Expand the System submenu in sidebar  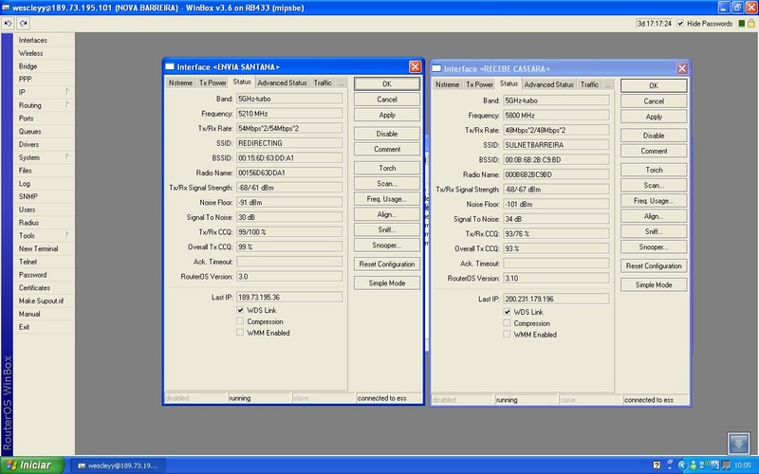click(x=67, y=156)
